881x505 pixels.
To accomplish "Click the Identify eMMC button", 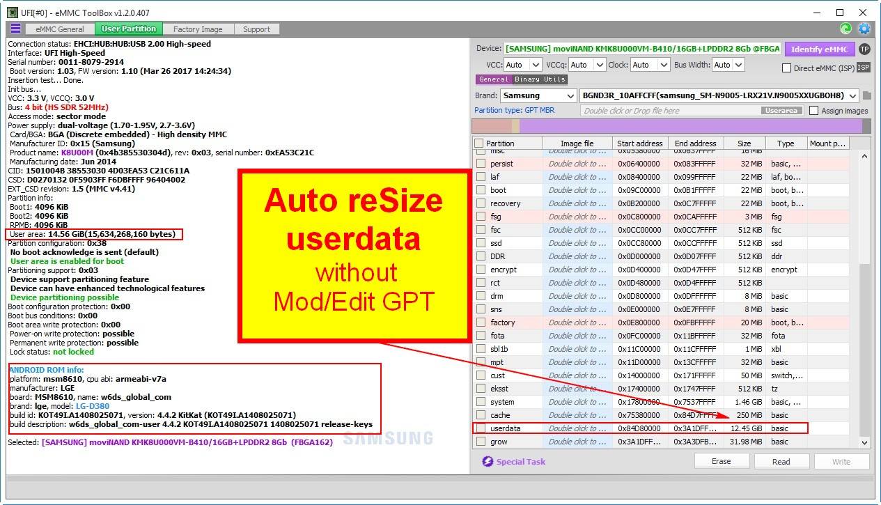I will 820,49.
